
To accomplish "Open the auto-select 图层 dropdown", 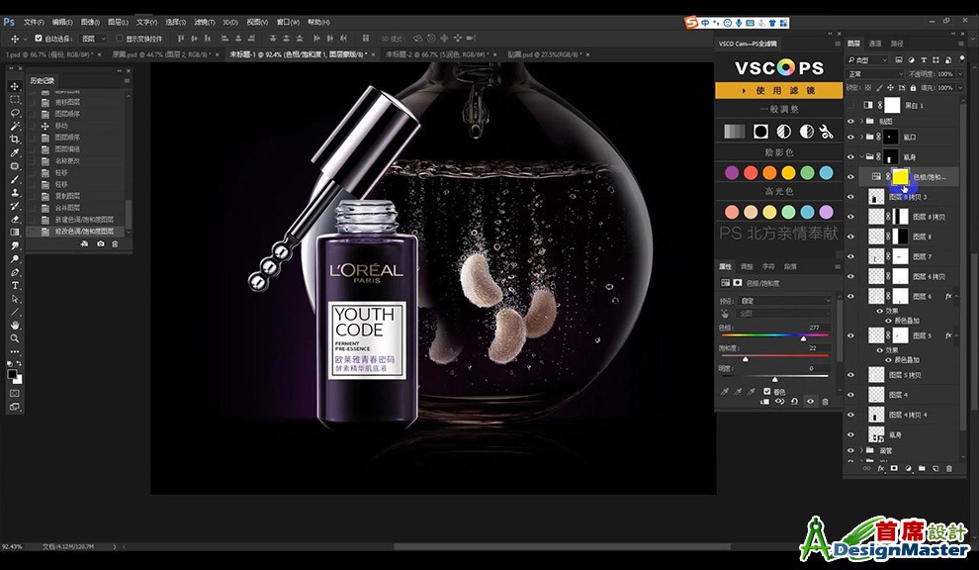I will pos(94,39).
